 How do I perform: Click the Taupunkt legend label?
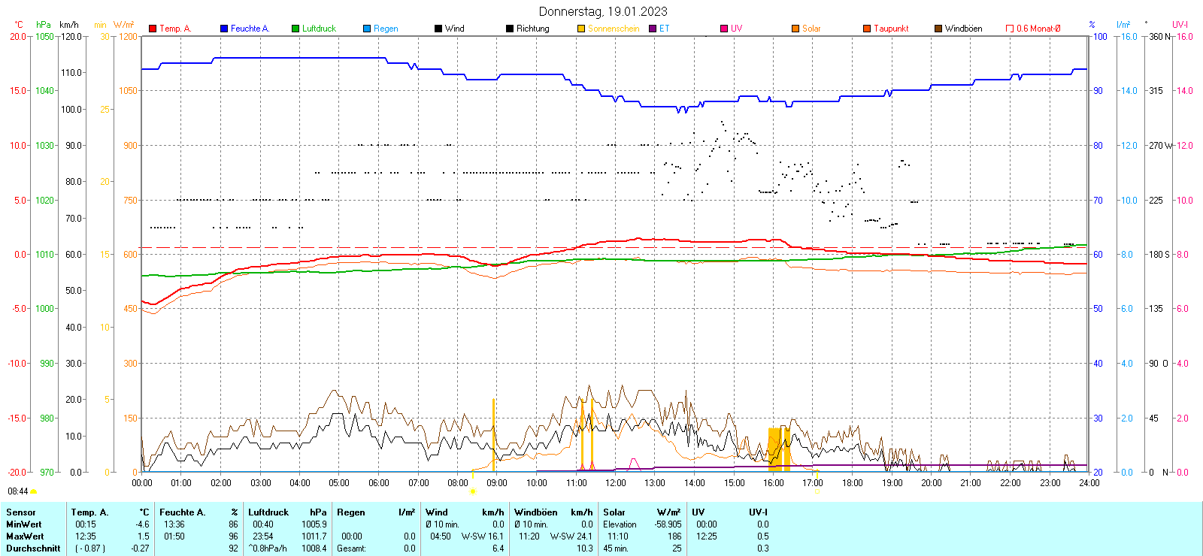(891, 29)
